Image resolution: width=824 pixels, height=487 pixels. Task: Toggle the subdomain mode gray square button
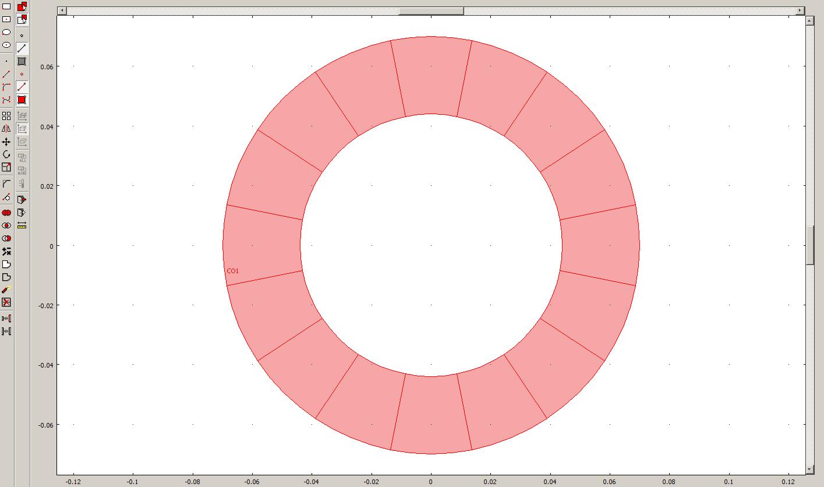(22, 61)
